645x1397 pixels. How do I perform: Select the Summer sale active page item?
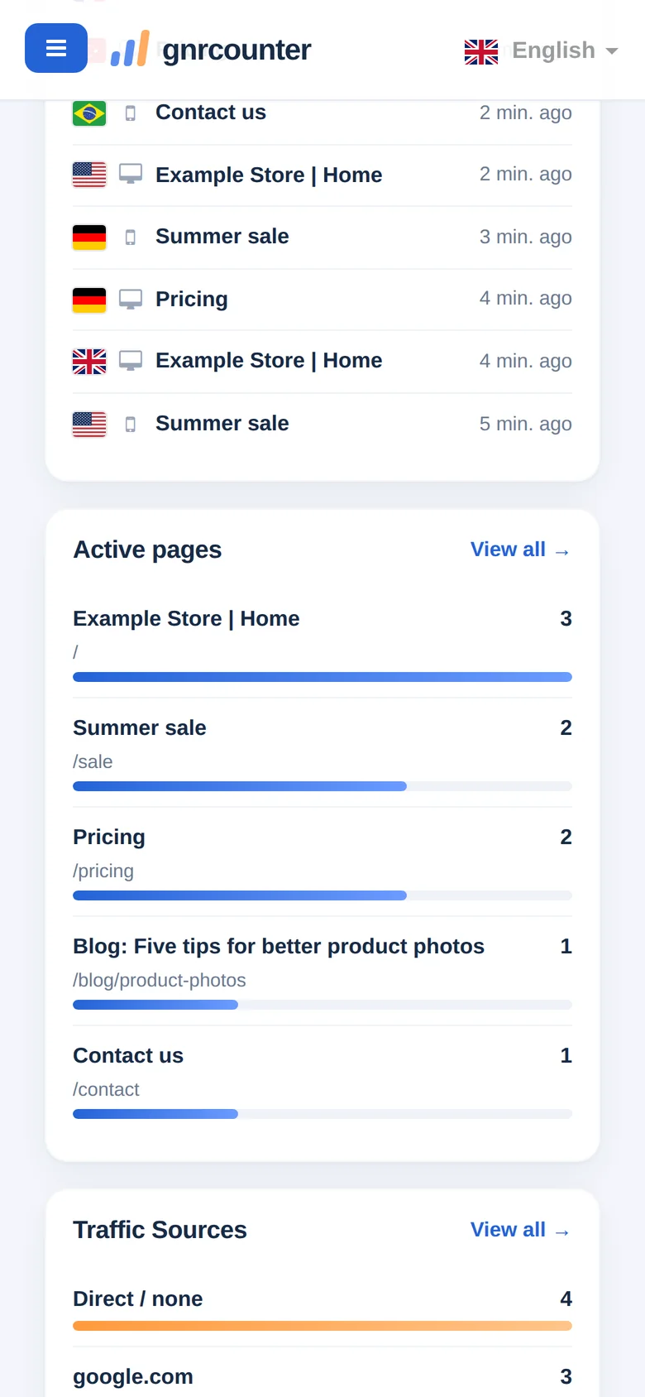[322, 752]
